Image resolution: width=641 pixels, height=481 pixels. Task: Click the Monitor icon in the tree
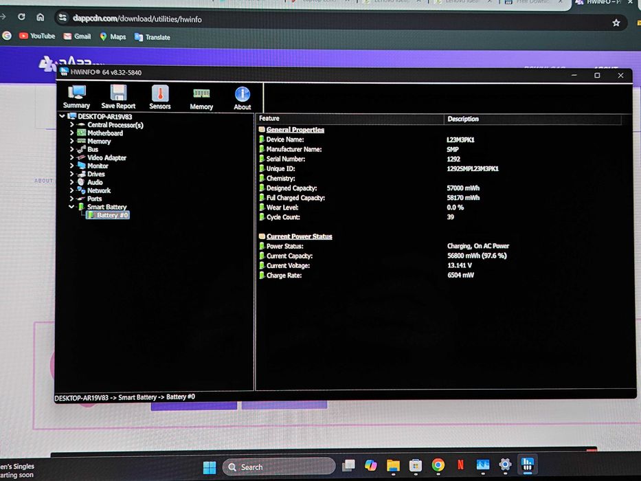(81, 166)
